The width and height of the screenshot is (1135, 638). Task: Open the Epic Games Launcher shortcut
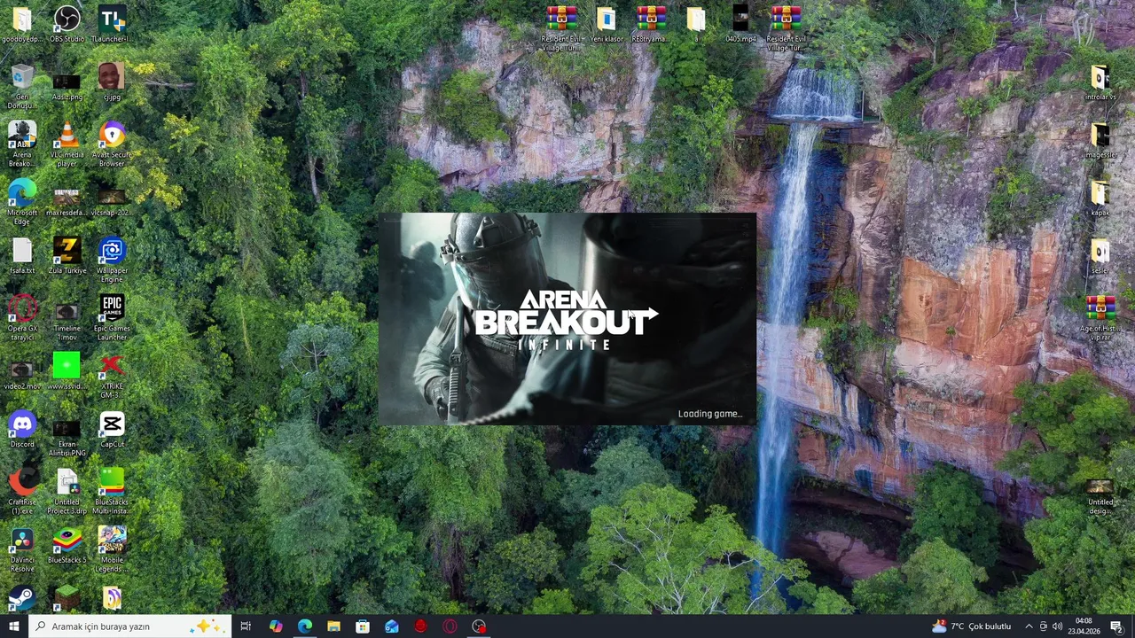tap(112, 317)
